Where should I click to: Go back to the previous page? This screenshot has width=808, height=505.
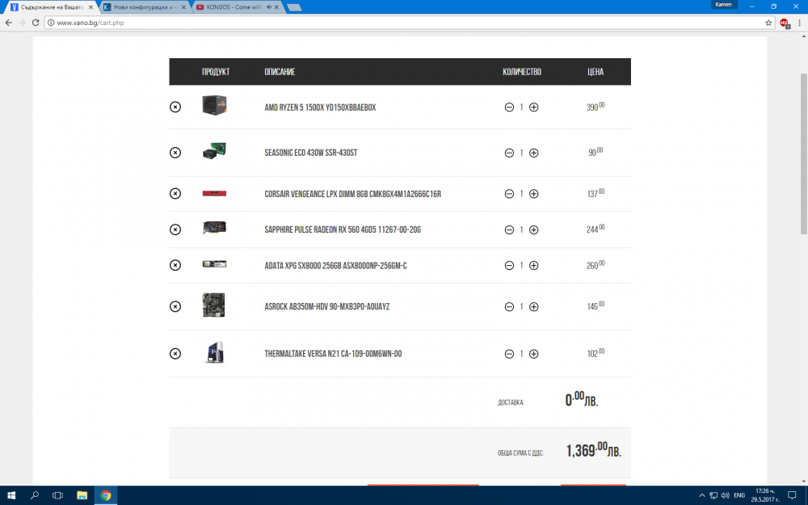(x=9, y=23)
